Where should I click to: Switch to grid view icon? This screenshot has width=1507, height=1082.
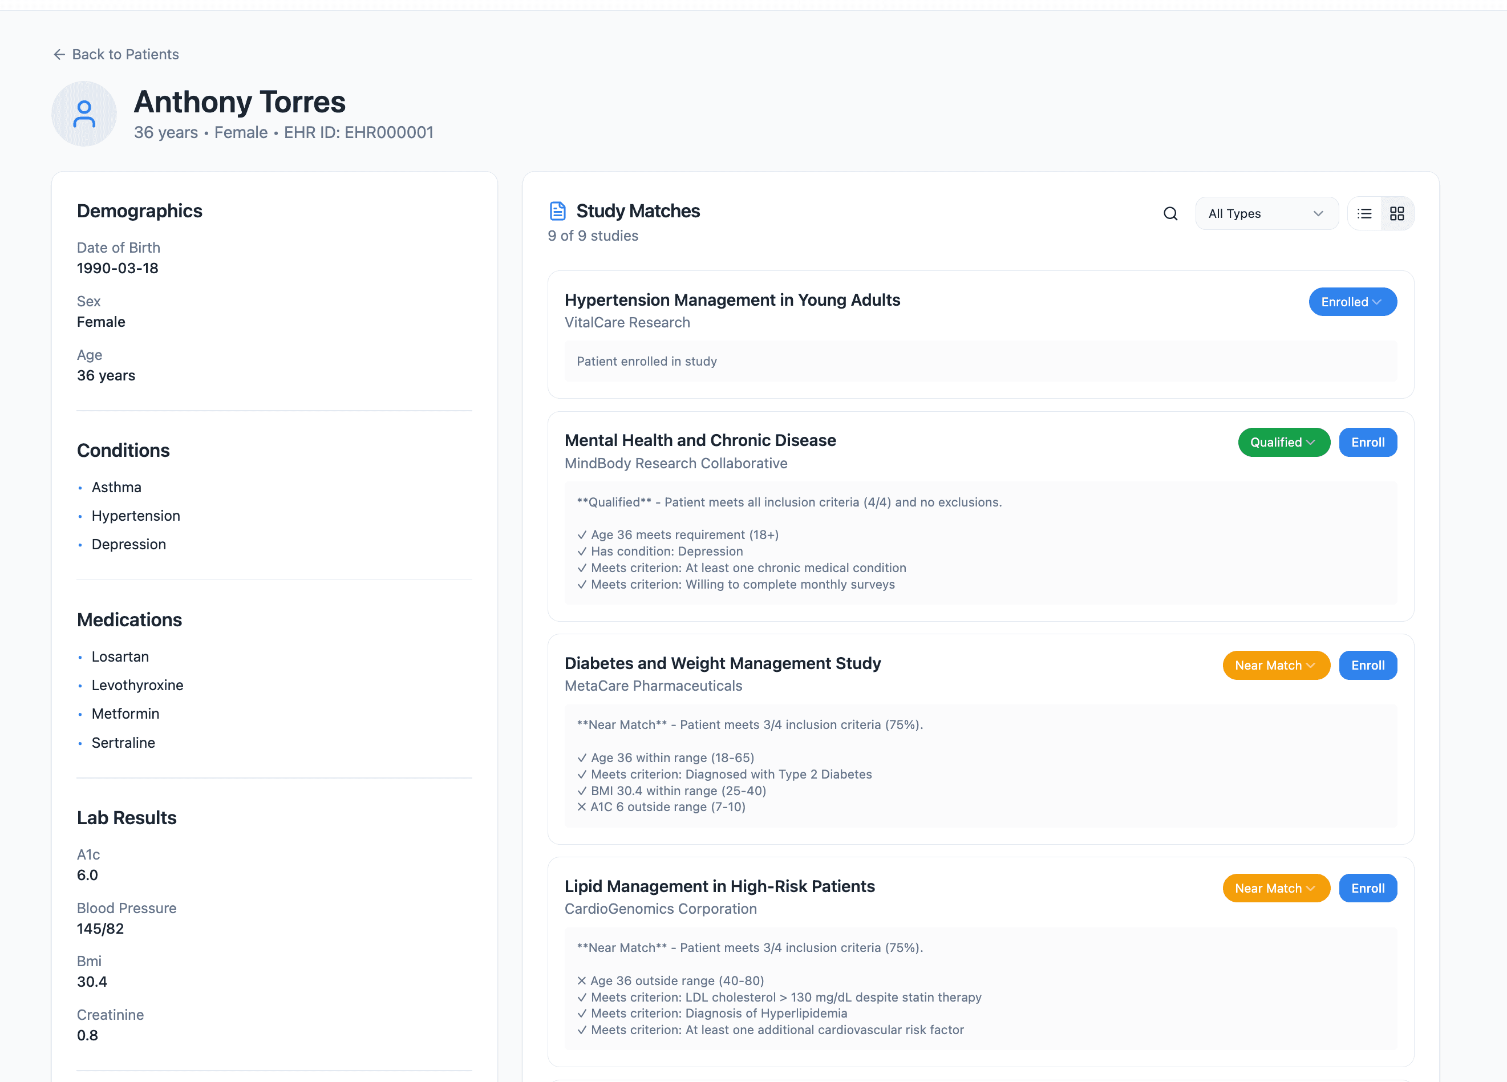coord(1397,213)
